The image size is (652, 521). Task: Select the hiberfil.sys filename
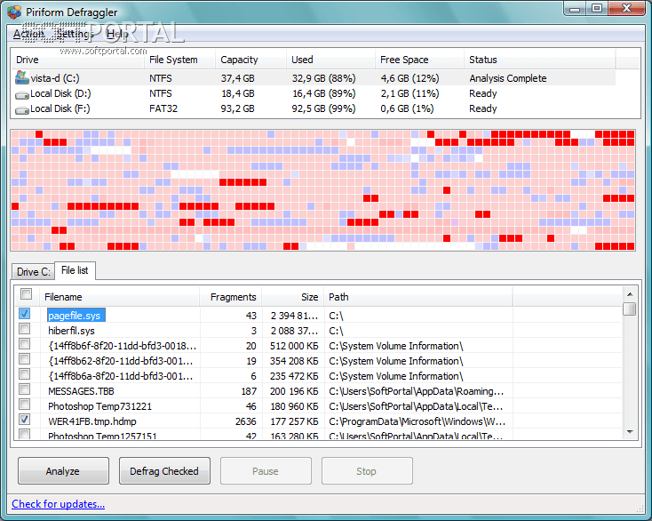72,331
